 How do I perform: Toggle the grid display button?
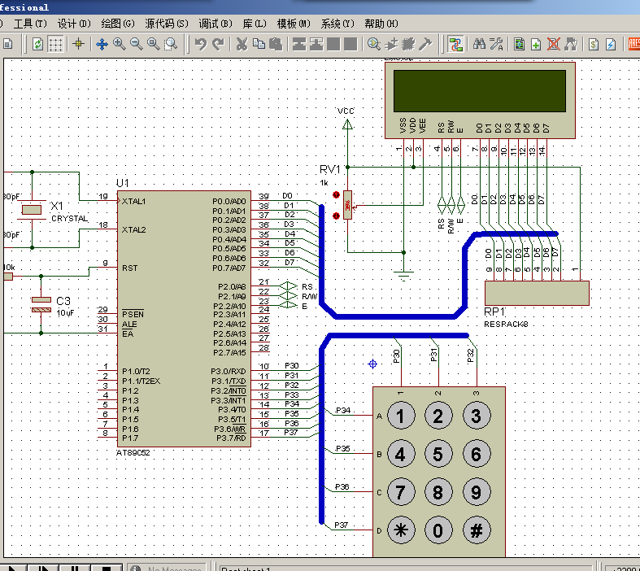click(x=55, y=44)
